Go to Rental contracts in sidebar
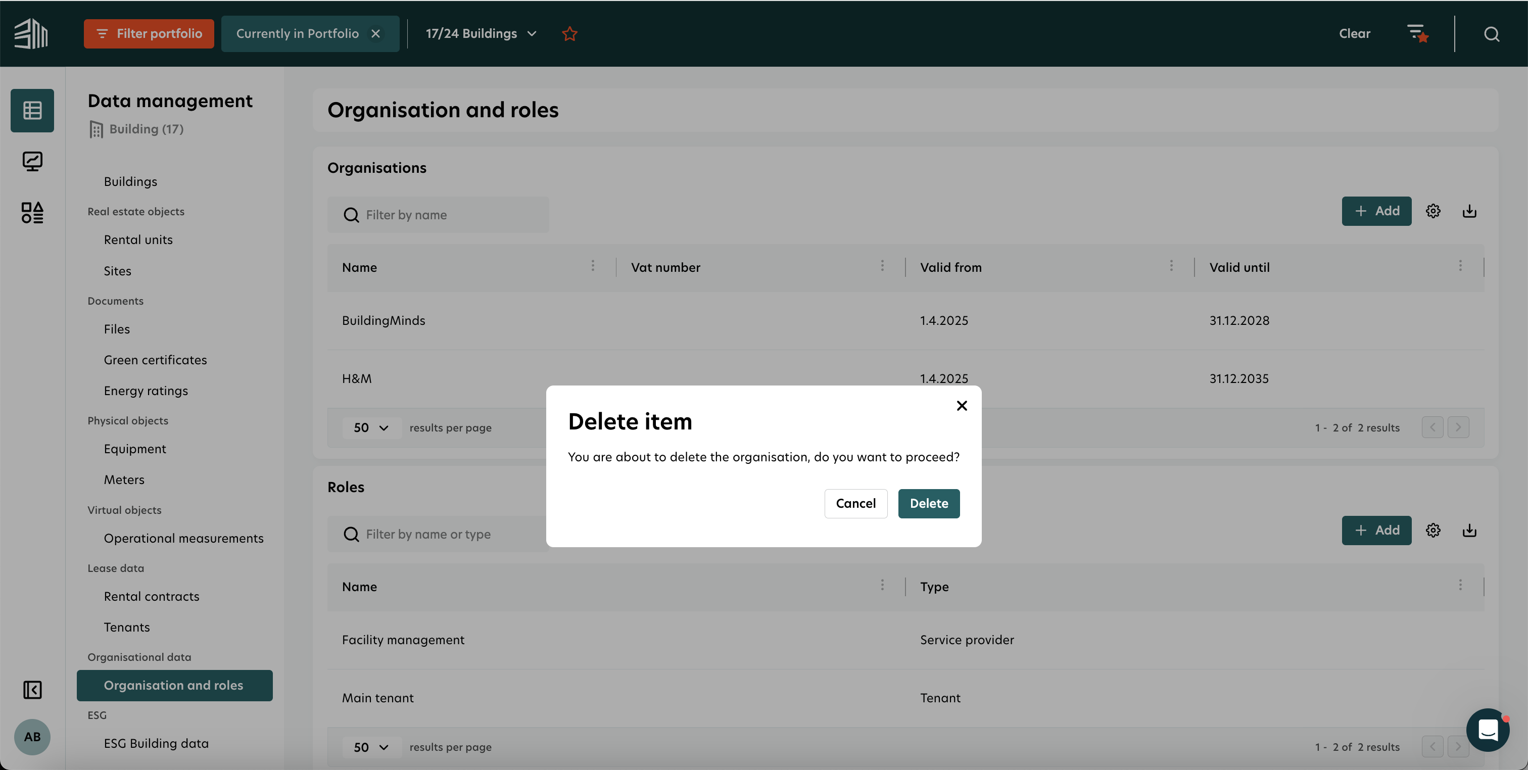The image size is (1528, 770). (x=151, y=596)
